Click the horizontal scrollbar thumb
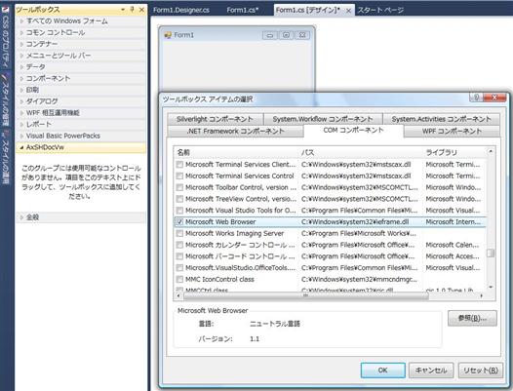The width and height of the screenshot is (513, 391). pos(306,295)
